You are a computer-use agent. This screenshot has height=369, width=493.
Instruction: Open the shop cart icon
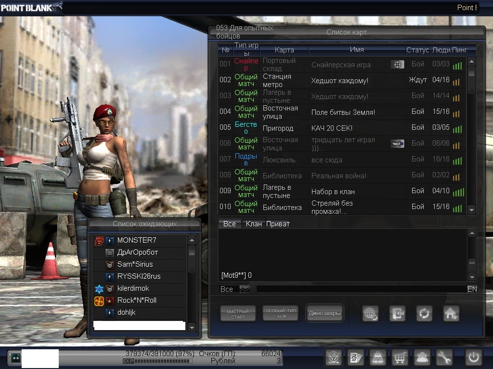click(400, 357)
